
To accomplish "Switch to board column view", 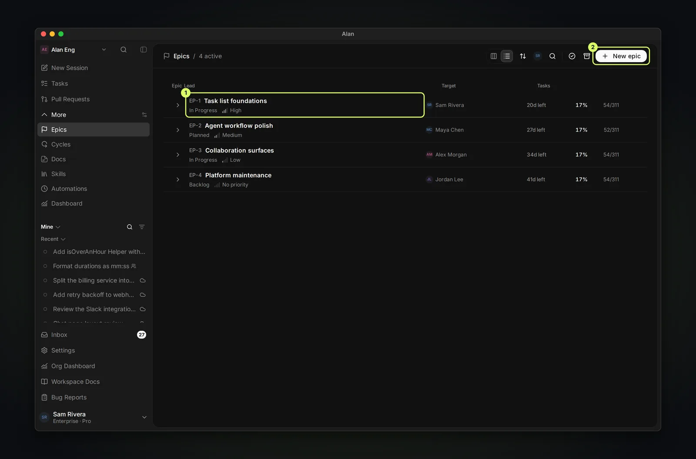I will click(x=494, y=56).
